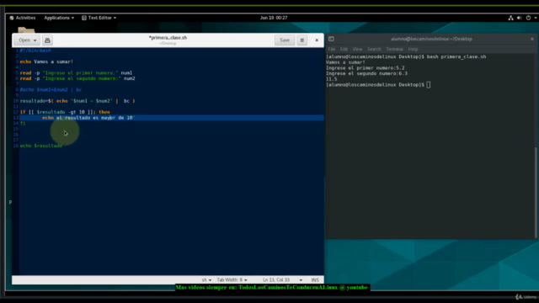
Task: Click the line reading num1 in editor
Action: coord(76,73)
